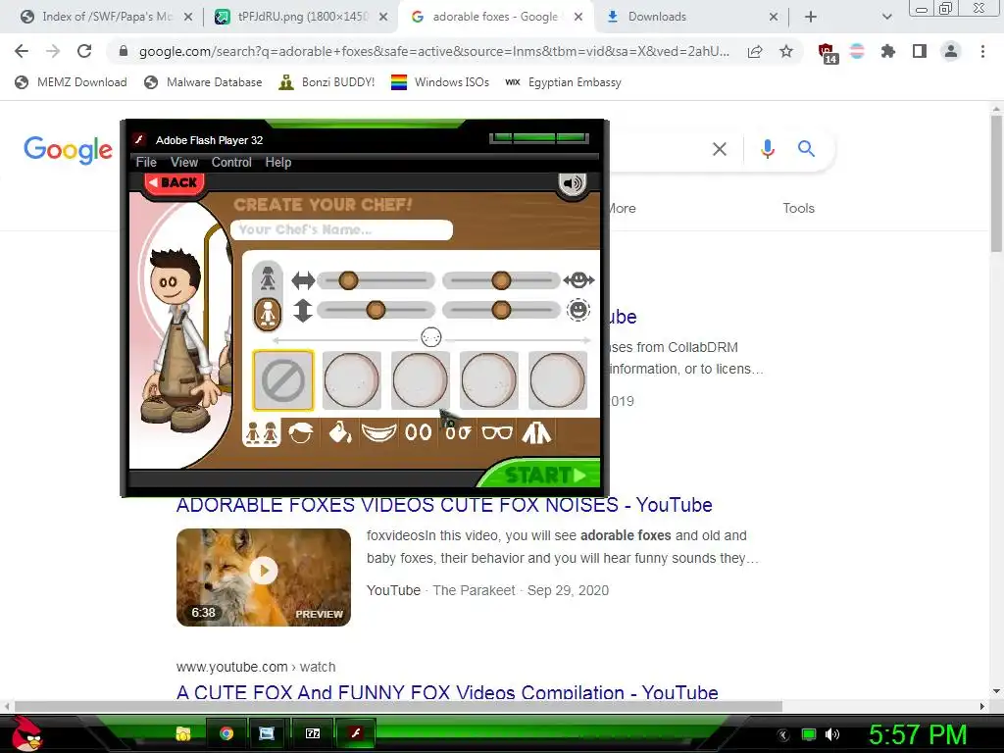Go forward in Chrome browser

[x=53, y=51]
